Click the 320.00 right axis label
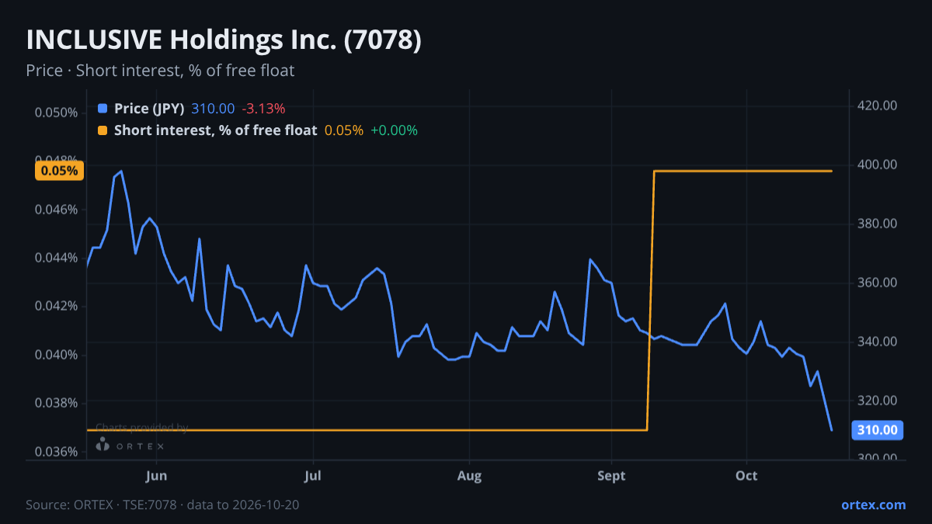This screenshot has height=524, width=932. tap(878, 401)
